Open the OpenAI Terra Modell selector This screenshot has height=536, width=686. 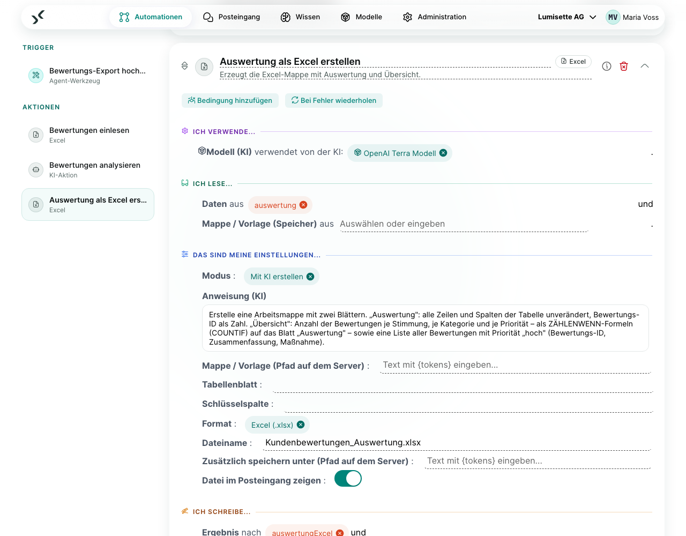(x=399, y=153)
